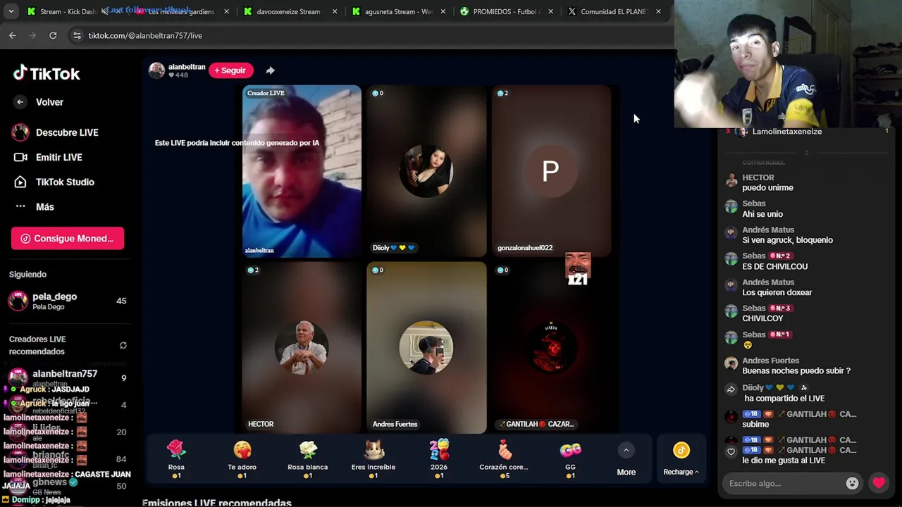
Task: Click 'Emisiones LIVE recomendadas' heading
Action: (x=216, y=503)
